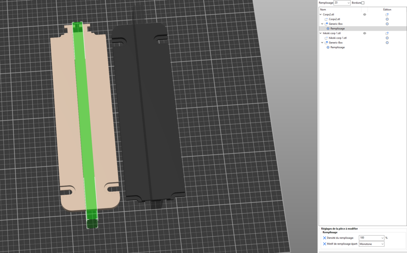Open the top Remplissage percentage dropdown
Viewport: 407px width, 253px height.
(x=349, y=3)
